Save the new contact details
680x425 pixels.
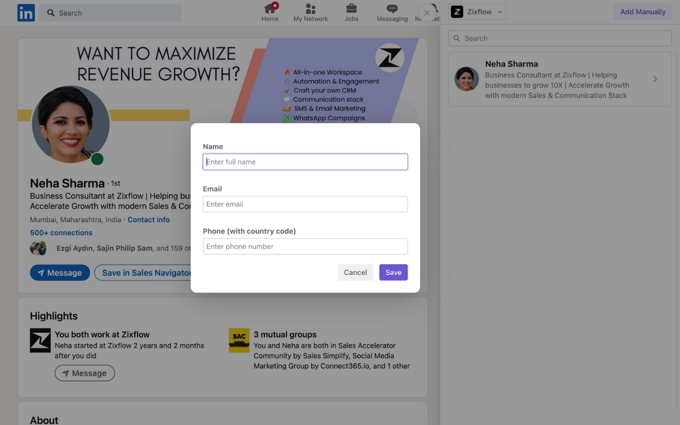click(393, 272)
